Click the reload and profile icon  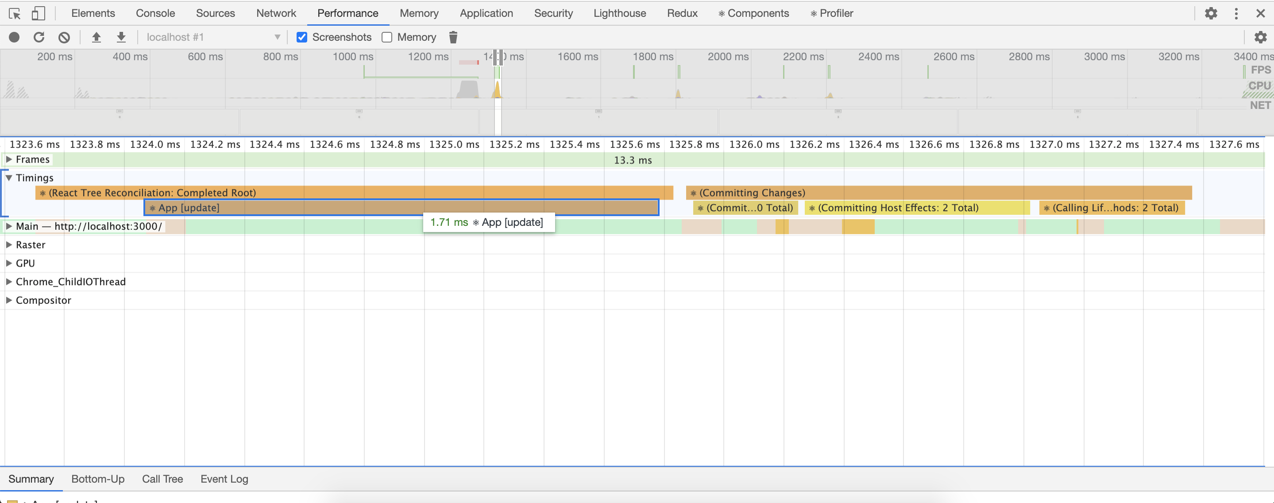pyautogui.click(x=39, y=37)
